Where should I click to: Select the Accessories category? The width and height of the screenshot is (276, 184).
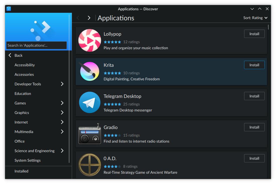[24, 75]
